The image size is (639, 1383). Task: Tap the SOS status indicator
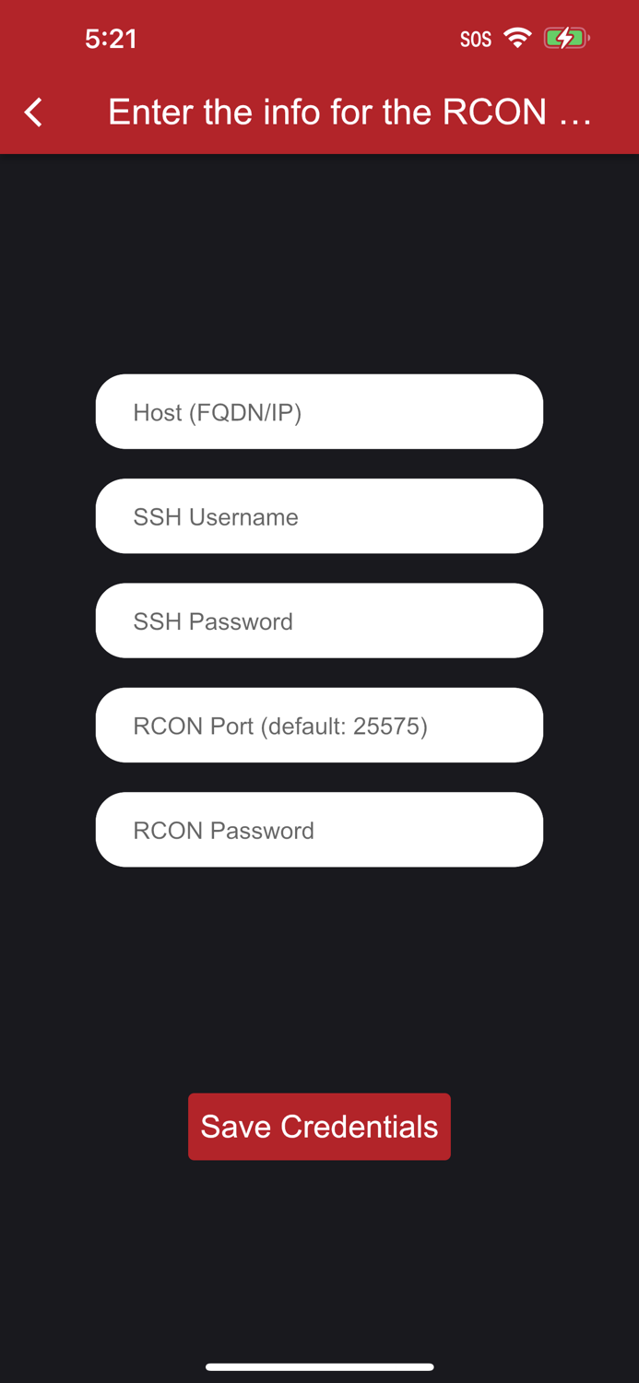click(476, 39)
